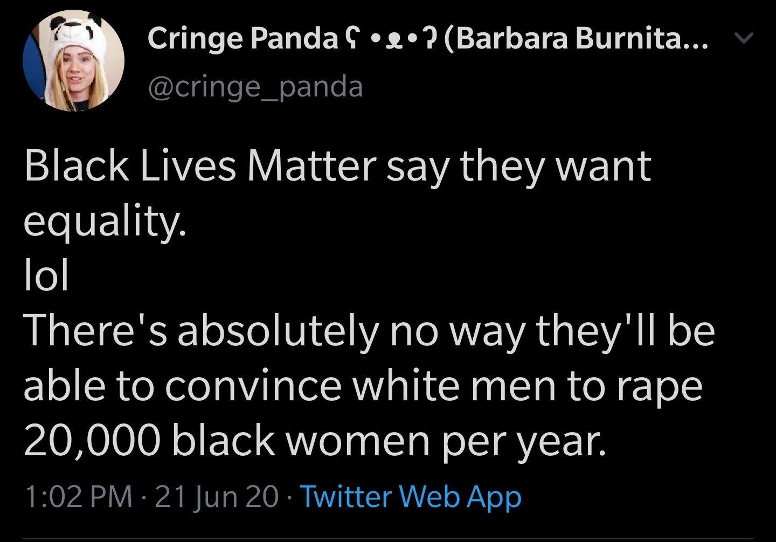This screenshot has width=776, height=542.
Task: Click the @cringe_panda handle
Action: click(x=255, y=86)
